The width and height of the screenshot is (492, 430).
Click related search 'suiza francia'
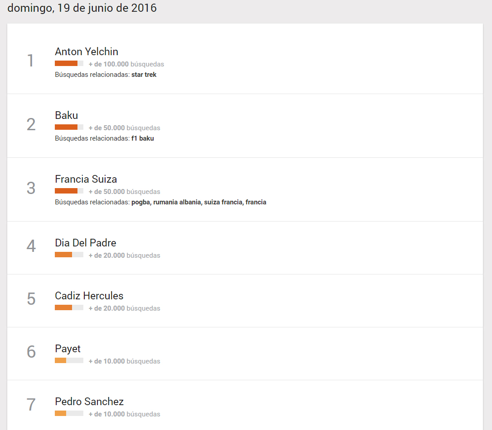pyautogui.click(x=223, y=202)
